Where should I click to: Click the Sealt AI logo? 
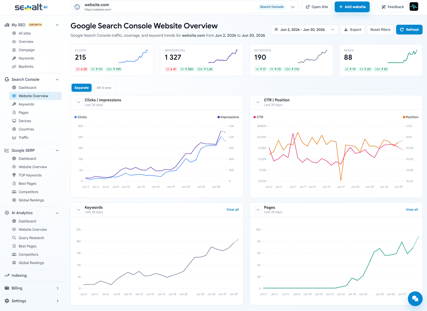click(31, 7)
